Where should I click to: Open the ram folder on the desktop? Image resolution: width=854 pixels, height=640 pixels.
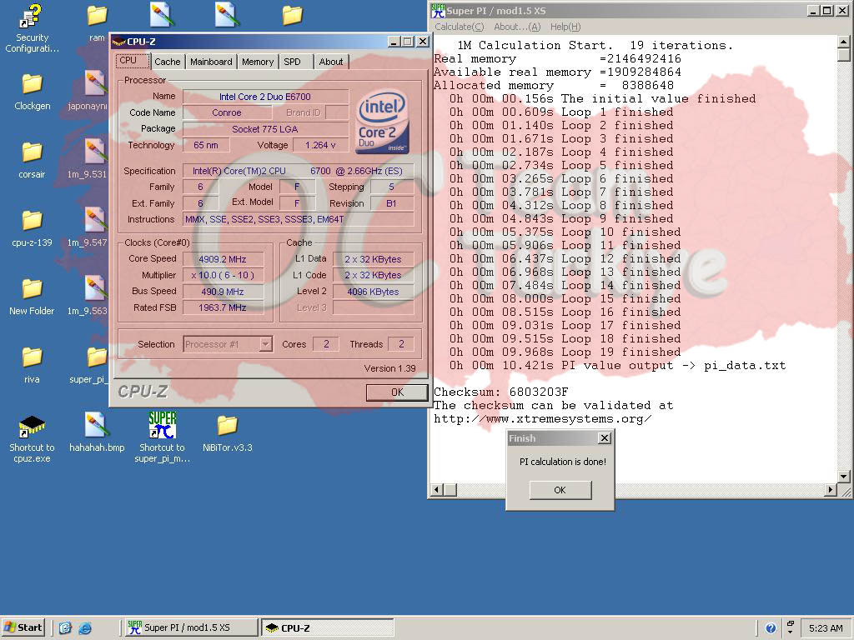97,22
